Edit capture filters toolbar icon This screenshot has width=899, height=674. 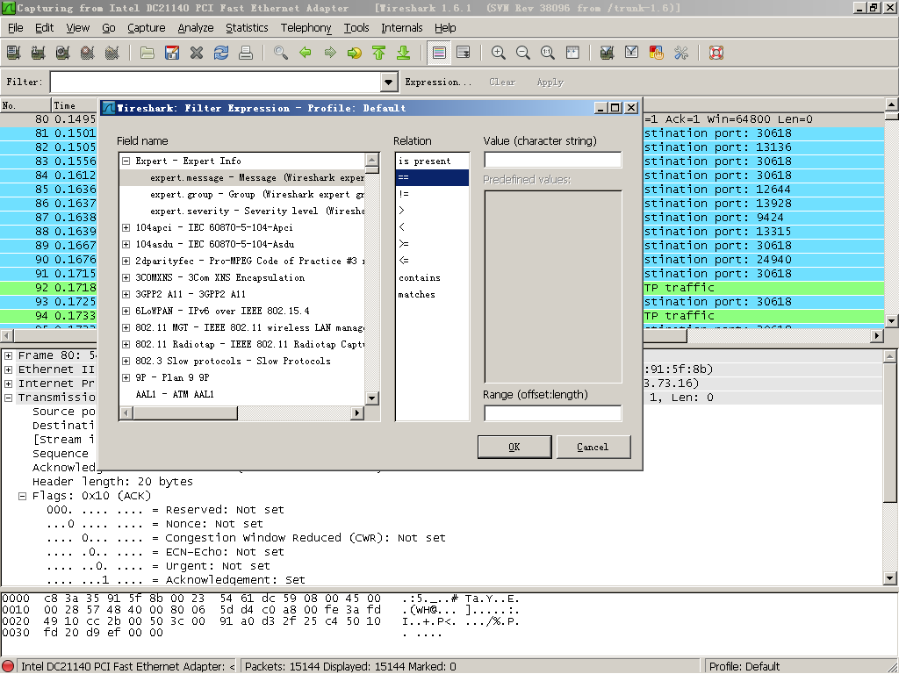[608, 54]
